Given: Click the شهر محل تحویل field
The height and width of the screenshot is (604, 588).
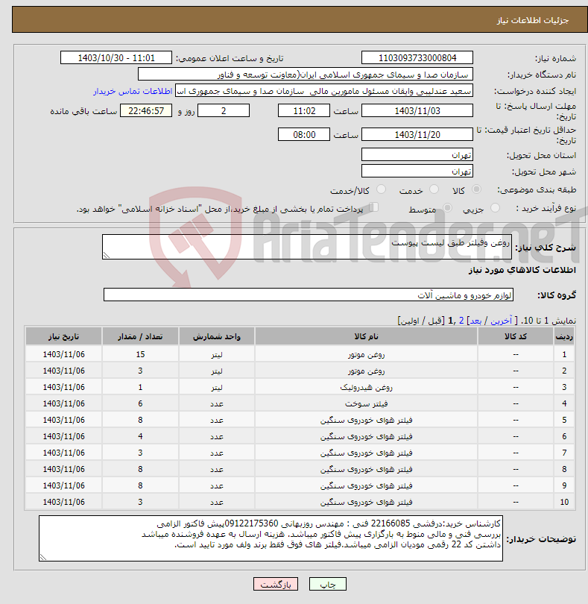Looking at the screenshot, I should click(417, 171).
